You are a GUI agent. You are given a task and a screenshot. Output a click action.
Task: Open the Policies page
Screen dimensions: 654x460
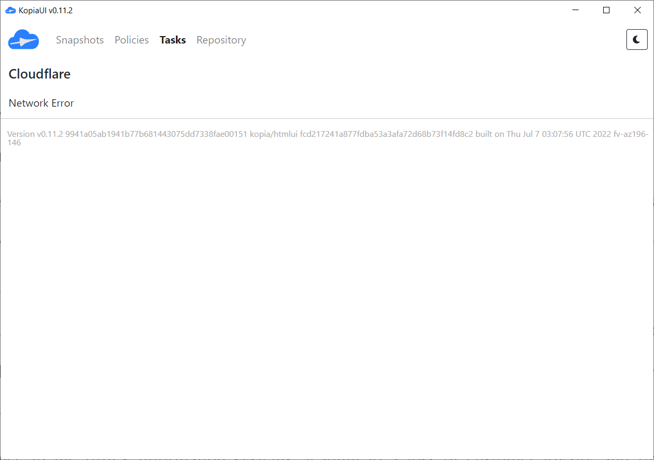131,40
